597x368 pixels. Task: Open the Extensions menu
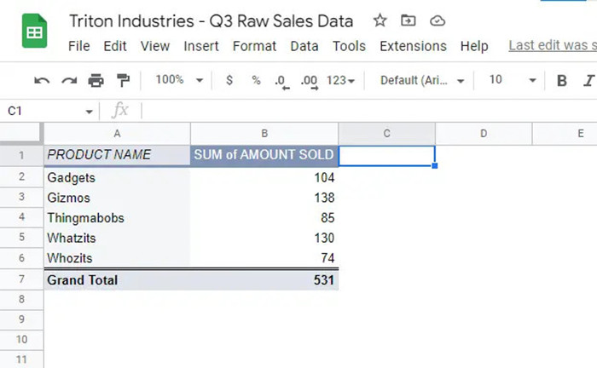(413, 46)
